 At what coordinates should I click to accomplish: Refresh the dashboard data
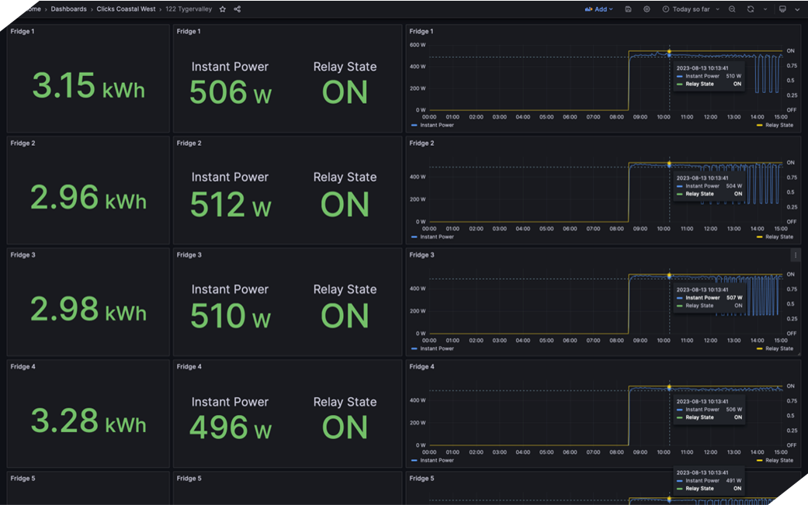(751, 9)
